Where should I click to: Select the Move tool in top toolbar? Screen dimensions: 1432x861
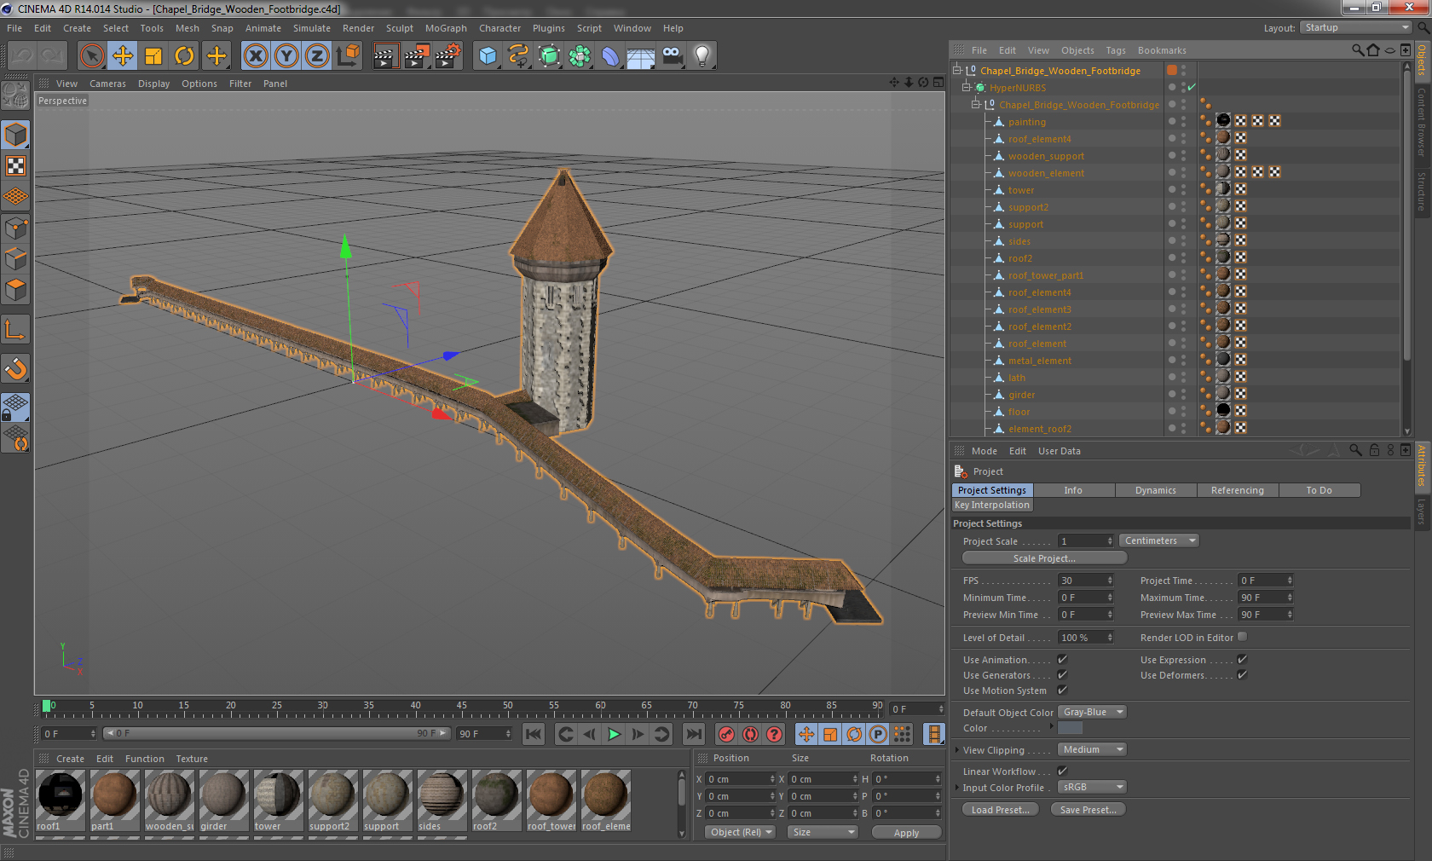tap(123, 56)
